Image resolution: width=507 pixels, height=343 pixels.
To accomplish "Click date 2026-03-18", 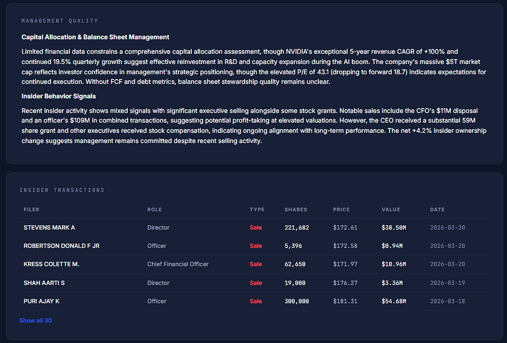I will coord(447,301).
